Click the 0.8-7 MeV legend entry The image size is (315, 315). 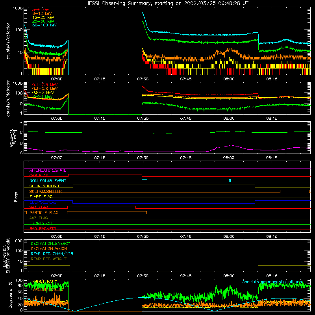click(43, 93)
